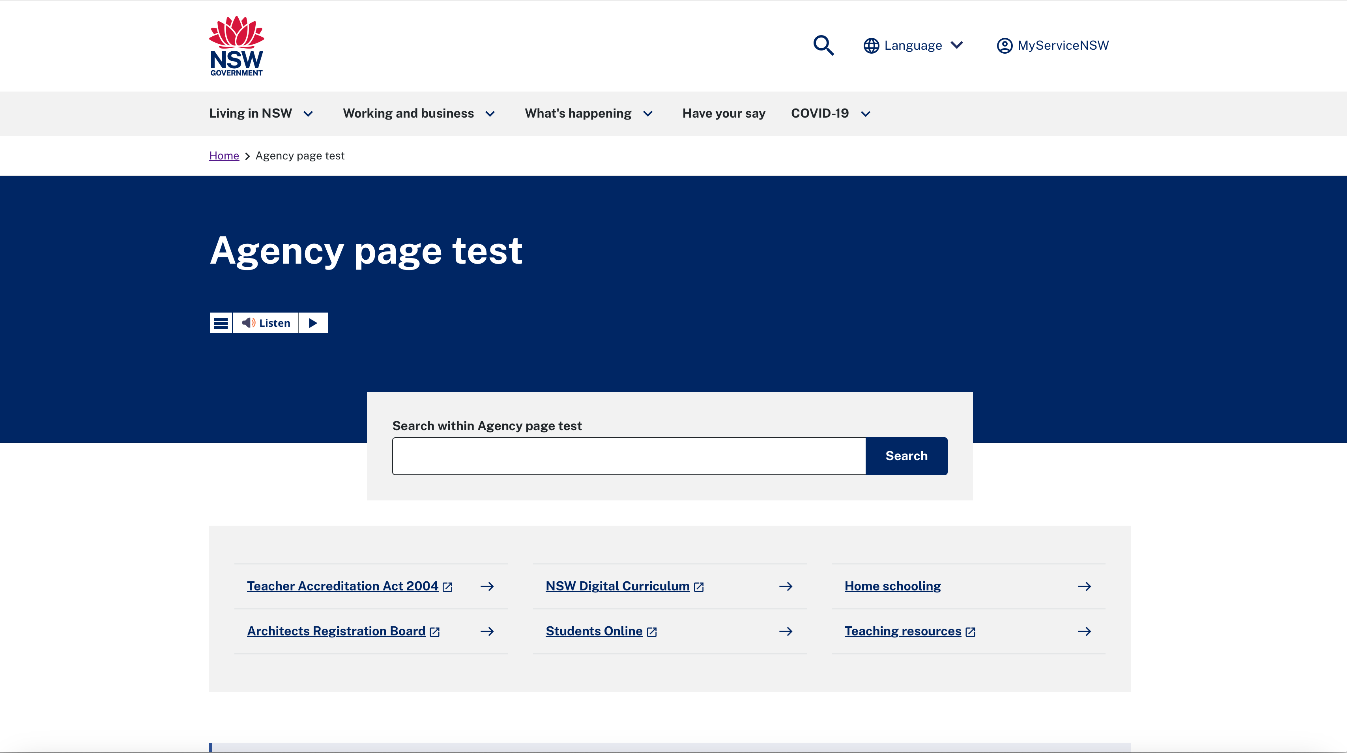Click arrow next to Teacher Accreditation Act 2004
1347x753 pixels.
487,586
